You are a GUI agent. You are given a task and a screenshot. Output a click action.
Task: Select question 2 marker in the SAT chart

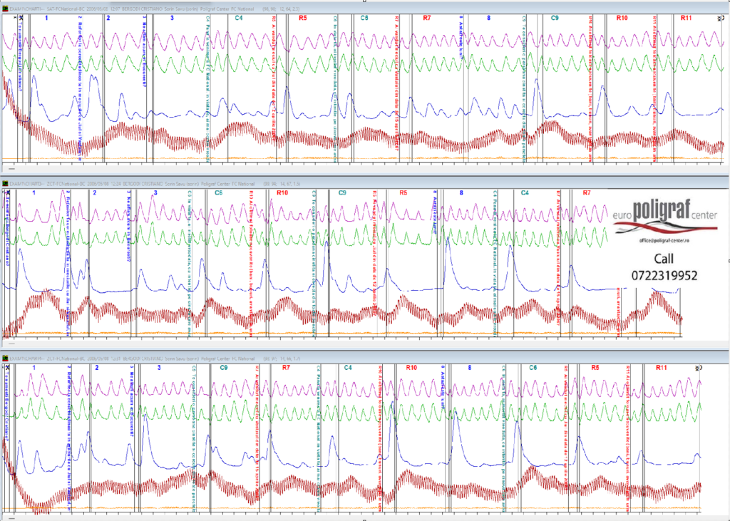(108, 18)
